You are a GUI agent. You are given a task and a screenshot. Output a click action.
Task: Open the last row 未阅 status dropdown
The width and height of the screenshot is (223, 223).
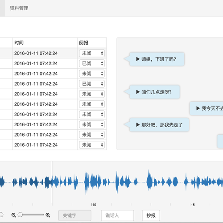tap(92, 145)
